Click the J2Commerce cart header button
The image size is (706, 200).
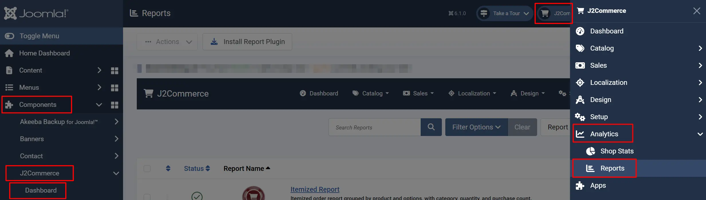[x=554, y=13]
